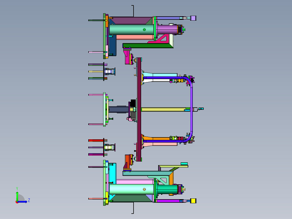This screenshot has width=292, height=219.
Task: Pick the long pale yellow center rod
Action: pyautogui.click(x=163, y=110)
